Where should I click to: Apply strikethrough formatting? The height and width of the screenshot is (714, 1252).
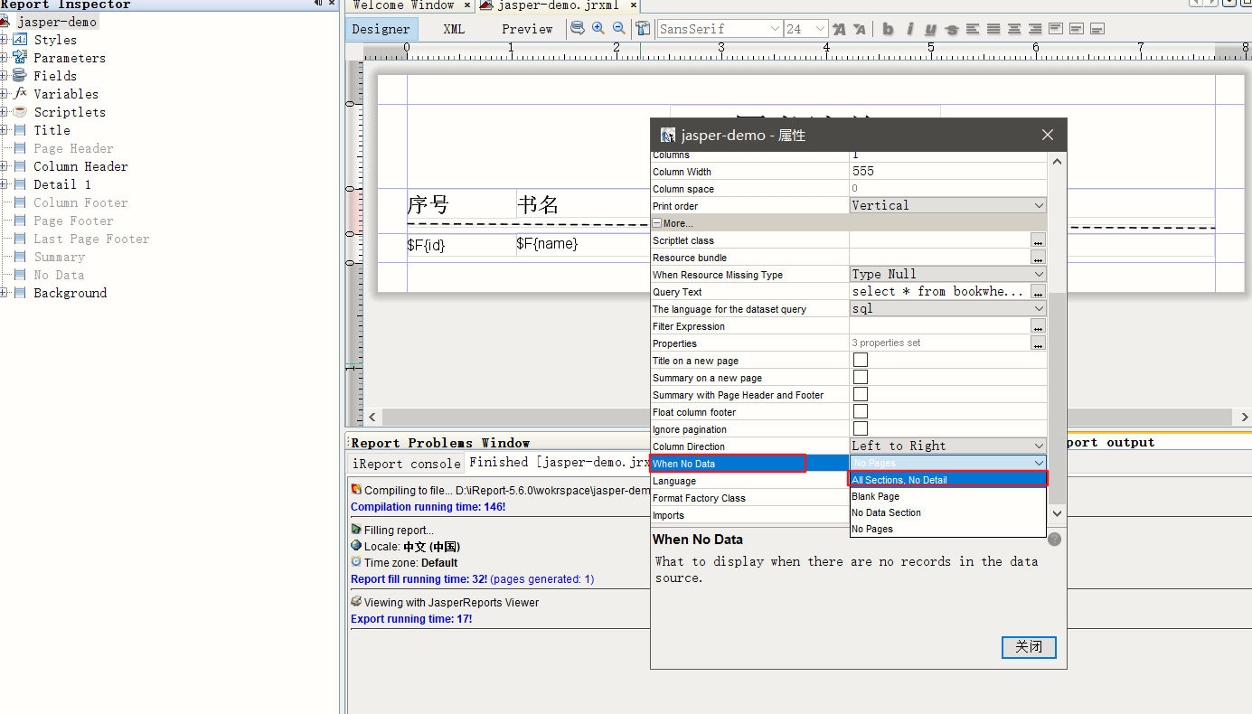pos(949,28)
